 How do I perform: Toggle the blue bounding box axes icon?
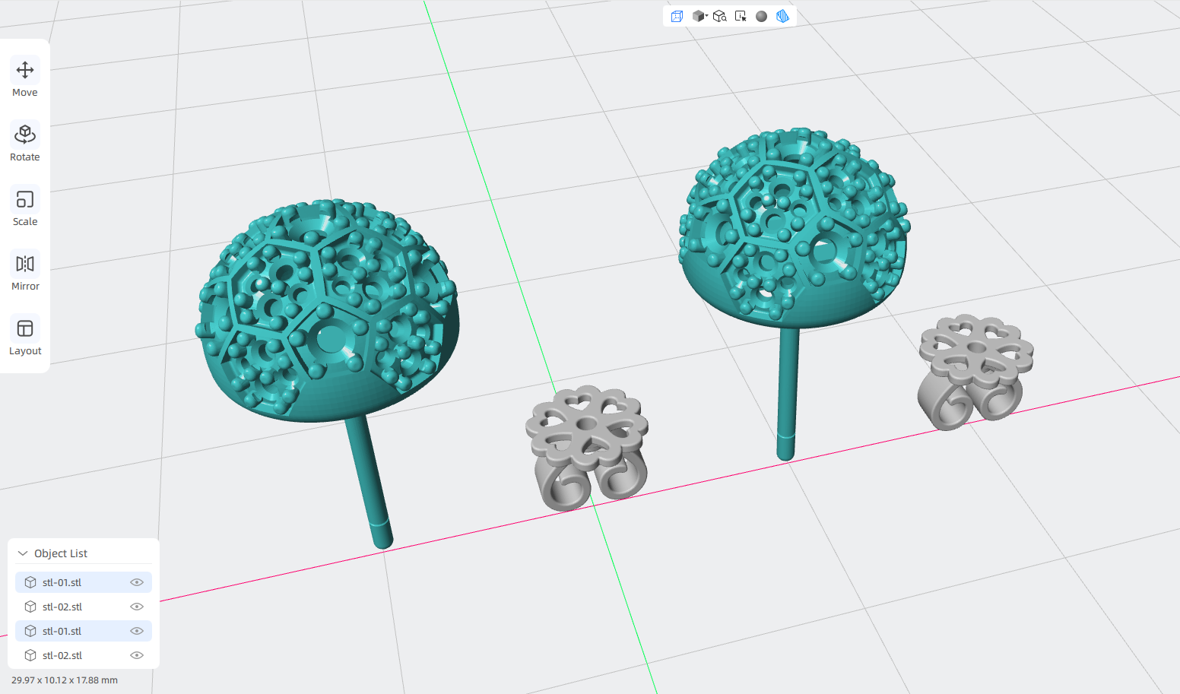(677, 16)
